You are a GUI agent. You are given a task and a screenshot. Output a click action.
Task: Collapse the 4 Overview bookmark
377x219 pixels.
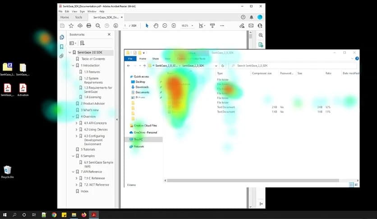(73, 116)
